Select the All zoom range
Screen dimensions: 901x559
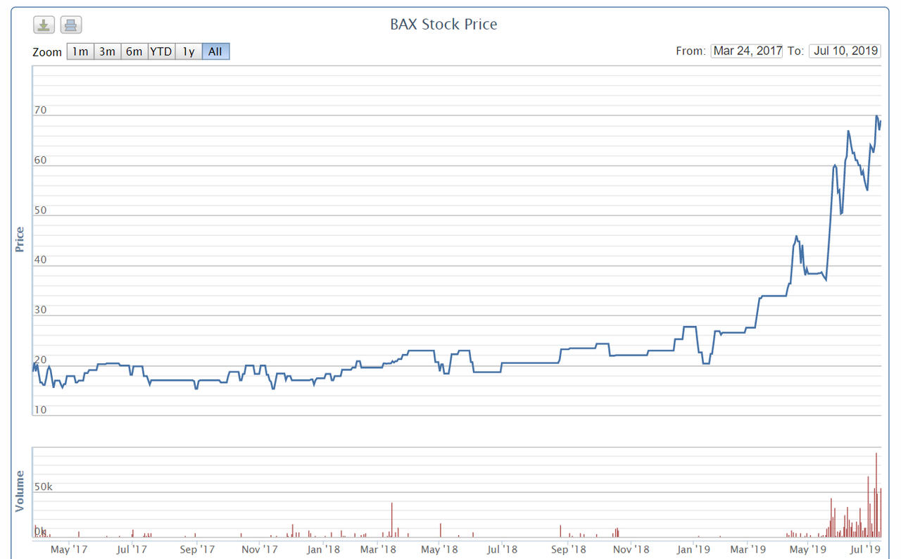coord(215,51)
